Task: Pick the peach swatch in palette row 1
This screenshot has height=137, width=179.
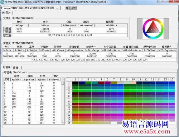Action: (x=133, y=83)
